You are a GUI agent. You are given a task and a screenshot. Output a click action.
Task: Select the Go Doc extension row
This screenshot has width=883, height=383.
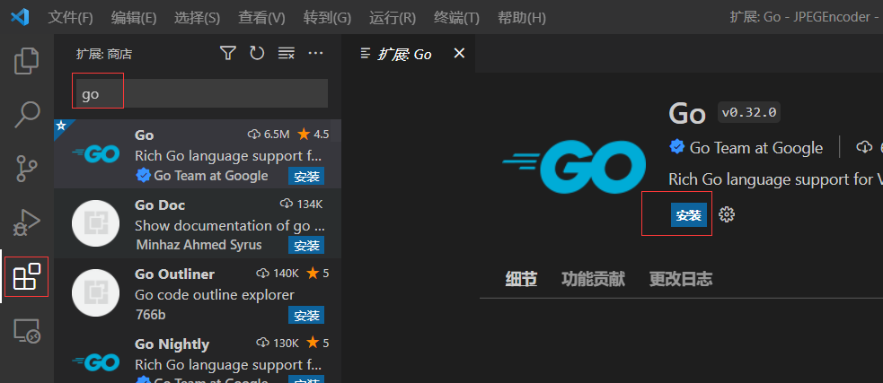tap(198, 223)
